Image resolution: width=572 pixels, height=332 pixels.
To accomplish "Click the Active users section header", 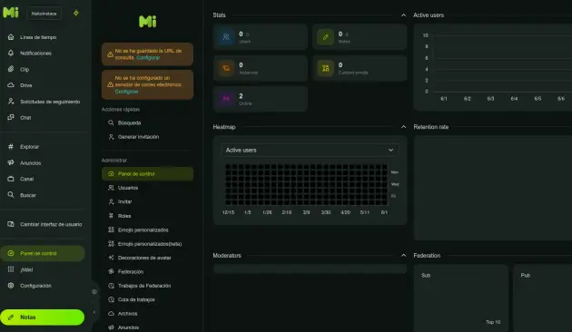I will (x=429, y=15).
